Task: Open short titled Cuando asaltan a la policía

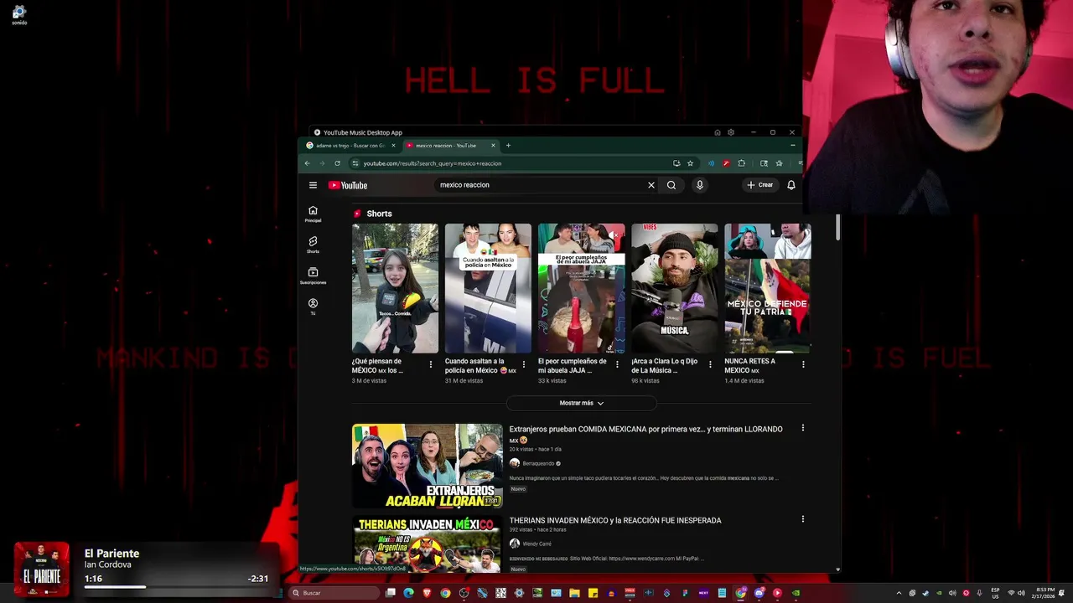Action: 480,366
